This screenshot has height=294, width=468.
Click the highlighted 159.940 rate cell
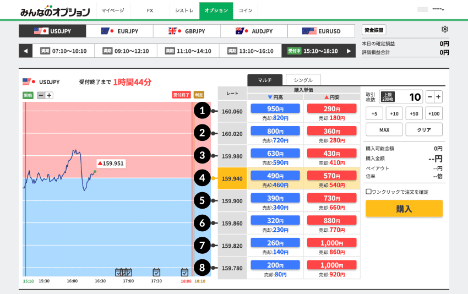pyautogui.click(x=232, y=178)
